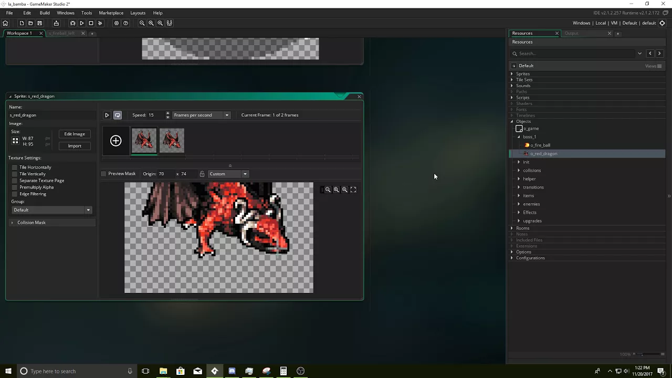Zoom in the workspace from toolbar
Viewport: 672px width, 378px height.
160,23
